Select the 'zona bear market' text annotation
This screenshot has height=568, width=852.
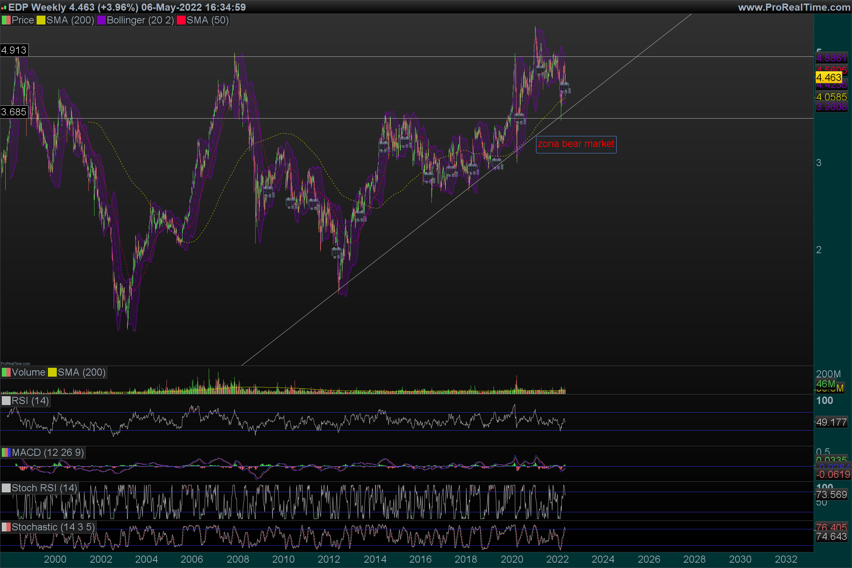[575, 144]
